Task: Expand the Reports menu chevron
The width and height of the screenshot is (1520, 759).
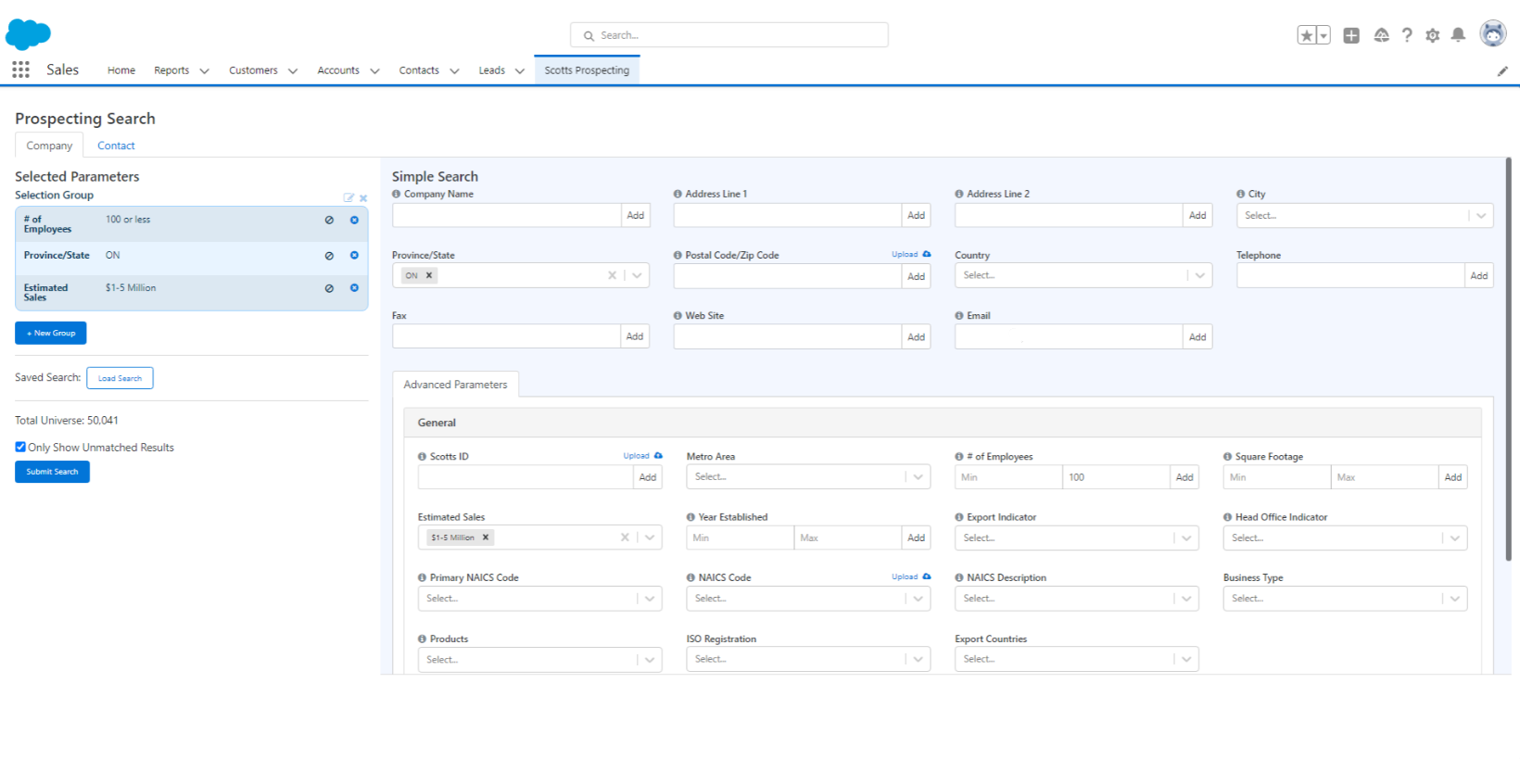Action: [x=204, y=71]
